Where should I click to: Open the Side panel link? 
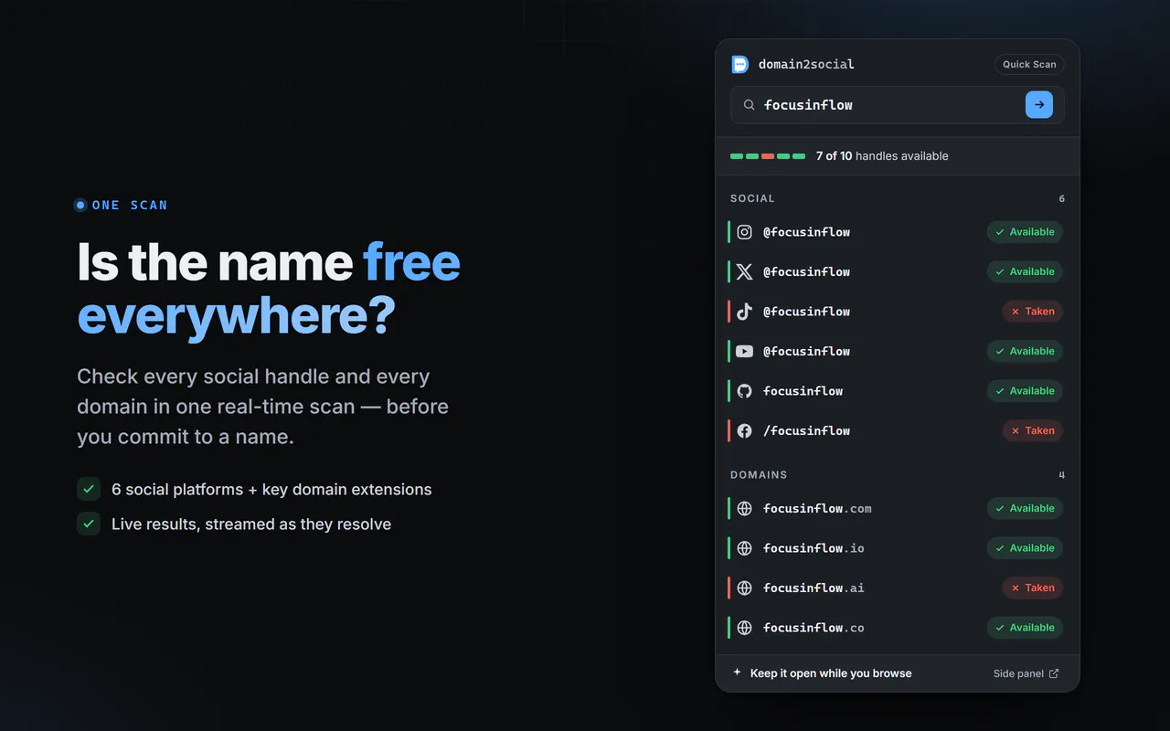[1026, 673]
